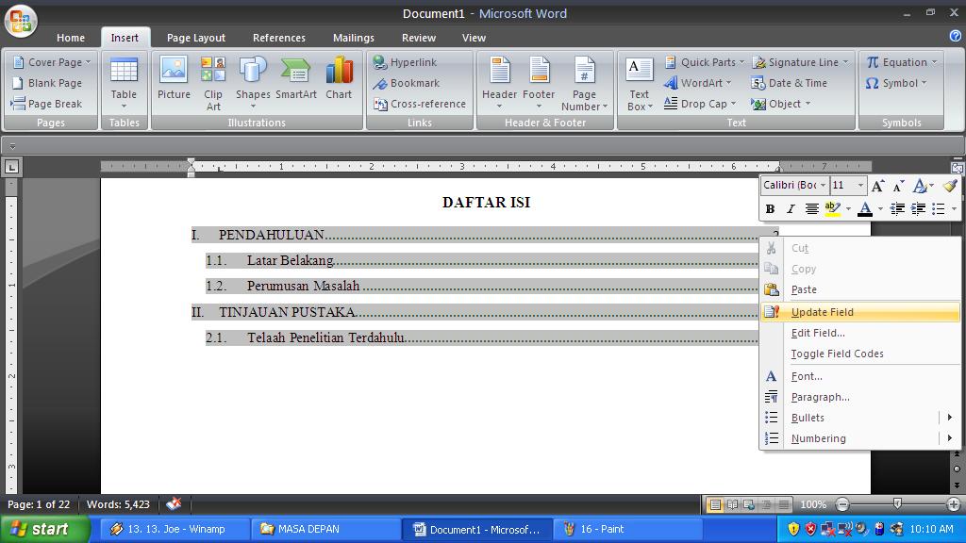Switch to Print Layout view
Screen dimensions: 966x543
[715, 505]
